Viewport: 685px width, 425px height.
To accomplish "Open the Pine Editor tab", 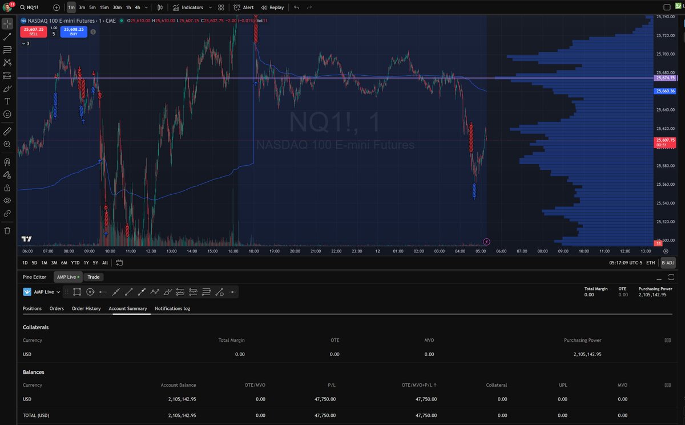I will tap(34, 277).
